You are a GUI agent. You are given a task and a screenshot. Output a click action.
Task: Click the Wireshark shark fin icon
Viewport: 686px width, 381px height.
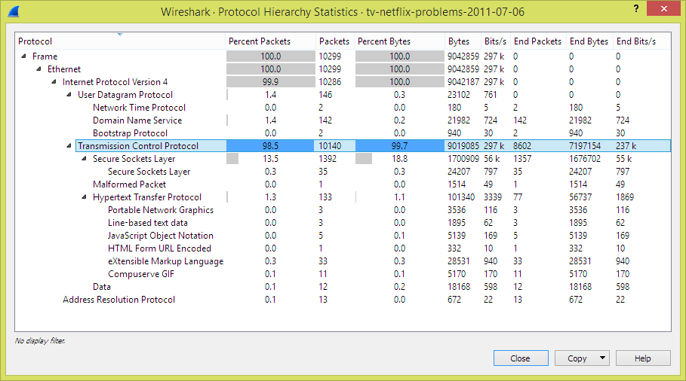14,12
